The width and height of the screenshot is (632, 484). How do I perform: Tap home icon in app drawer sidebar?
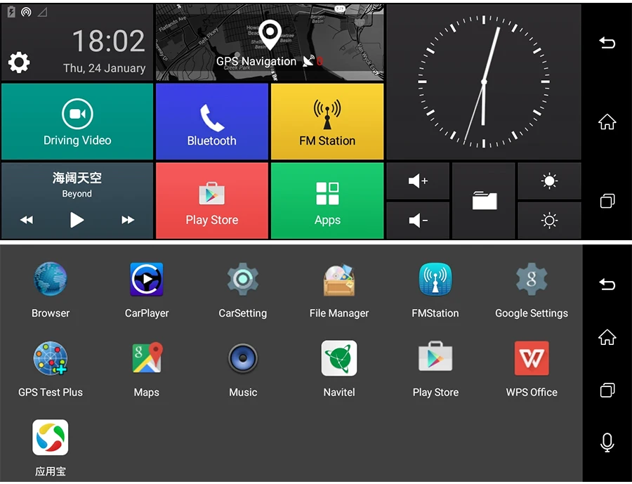pos(607,337)
